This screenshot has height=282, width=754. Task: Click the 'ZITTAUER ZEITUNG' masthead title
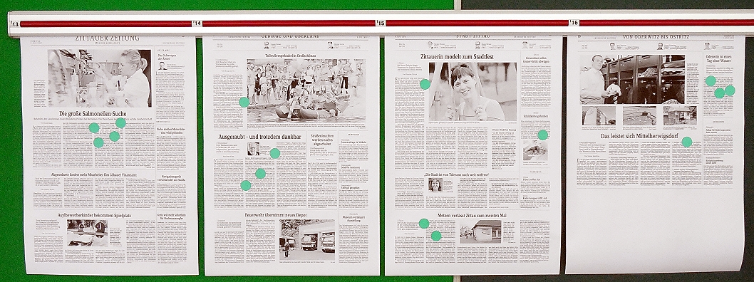click(107, 38)
